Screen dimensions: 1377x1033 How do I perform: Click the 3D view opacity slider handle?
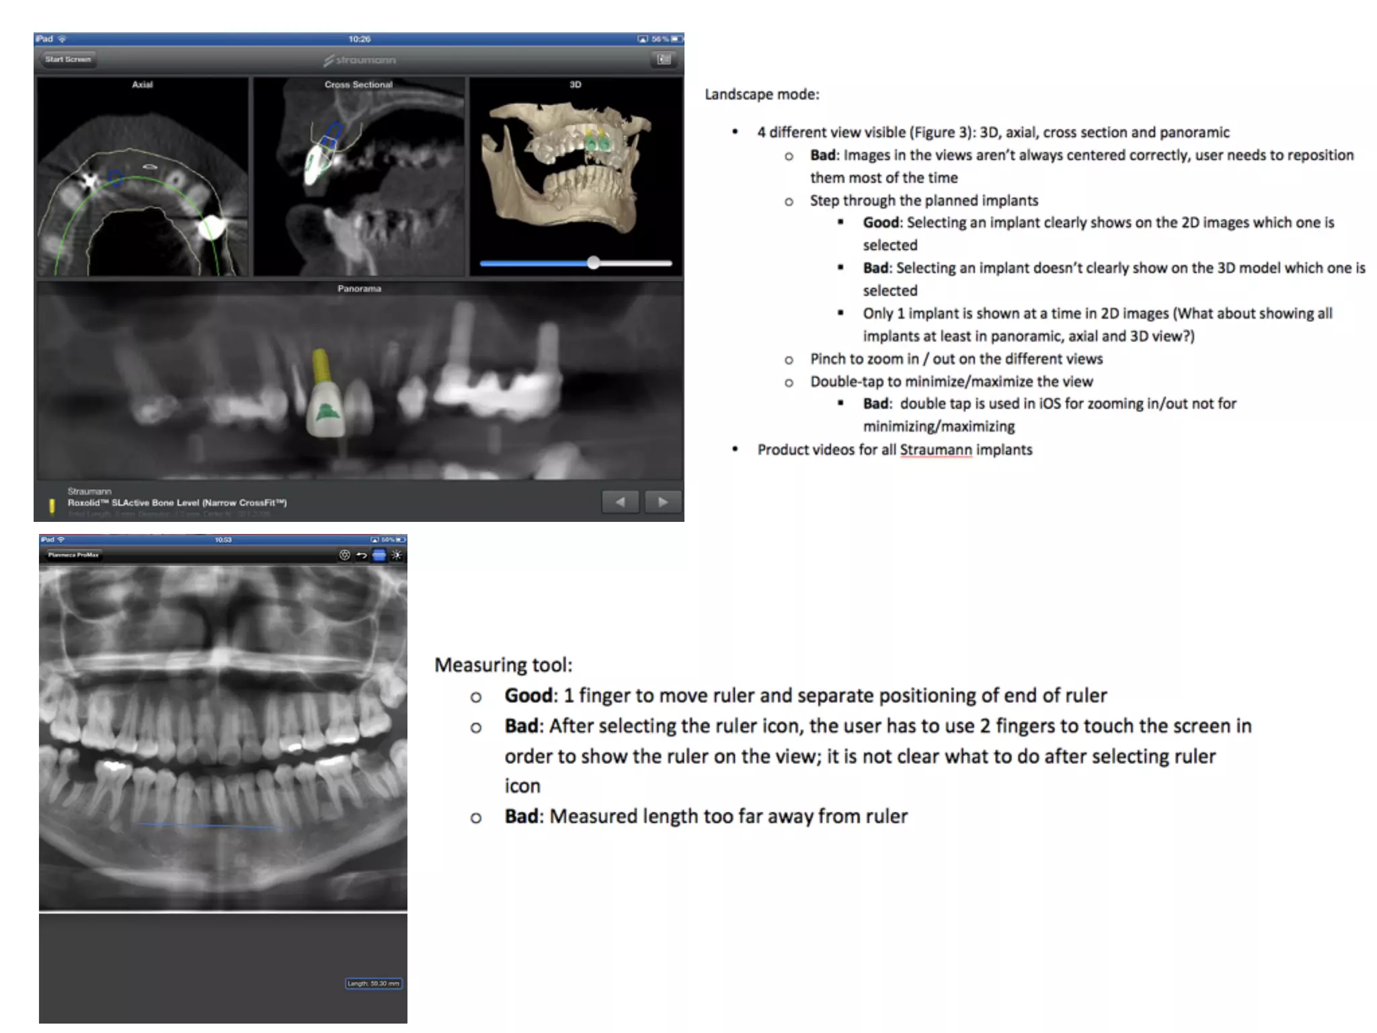(593, 263)
